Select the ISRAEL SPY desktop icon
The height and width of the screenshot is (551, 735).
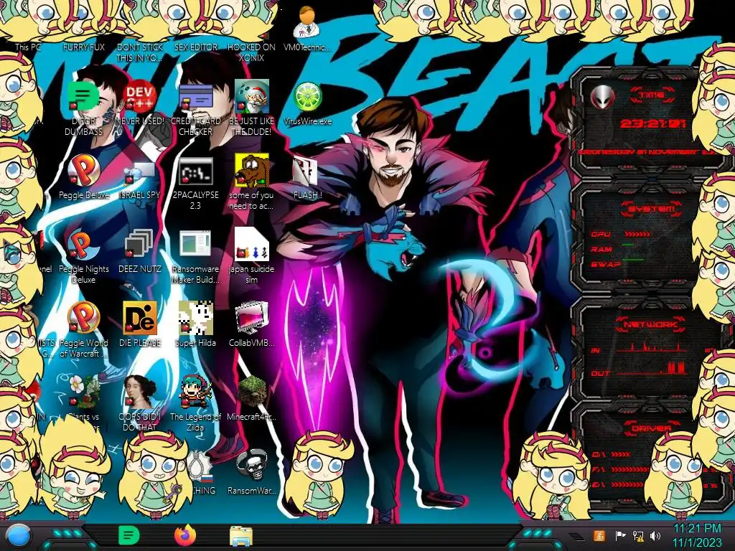tap(139, 172)
